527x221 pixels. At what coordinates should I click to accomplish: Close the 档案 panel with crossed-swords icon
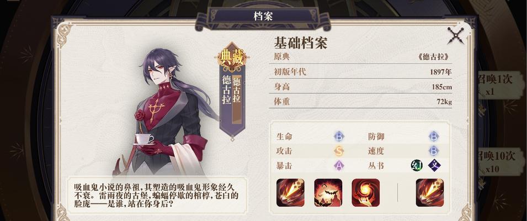click(x=455, y=35)
